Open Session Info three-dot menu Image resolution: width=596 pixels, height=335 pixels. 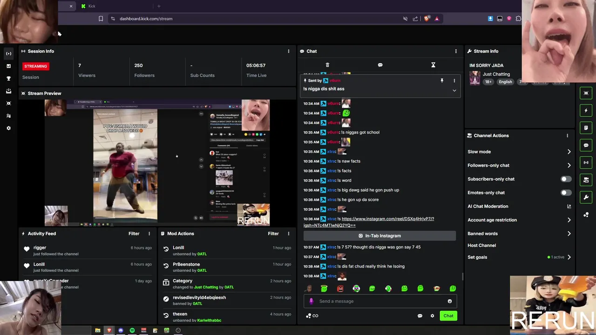(x=289, y=51)
